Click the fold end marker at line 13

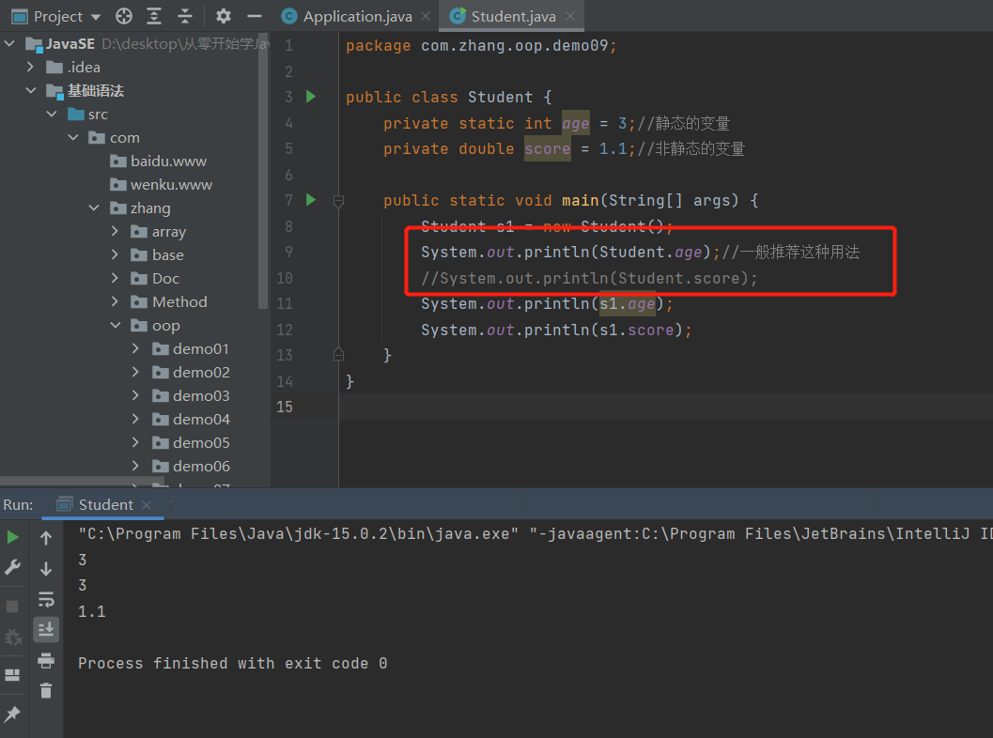pos(338,354)
